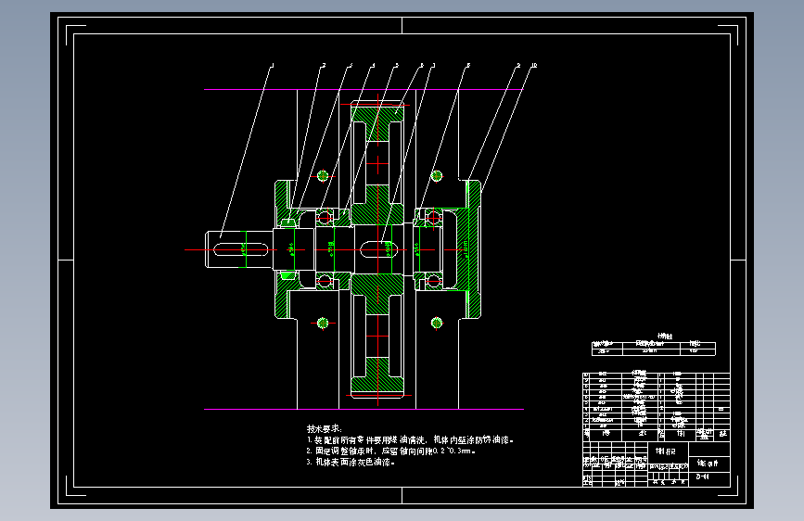Pick the lower-right green bolt circle
This screenshot has width=804, height=521.
437,323
